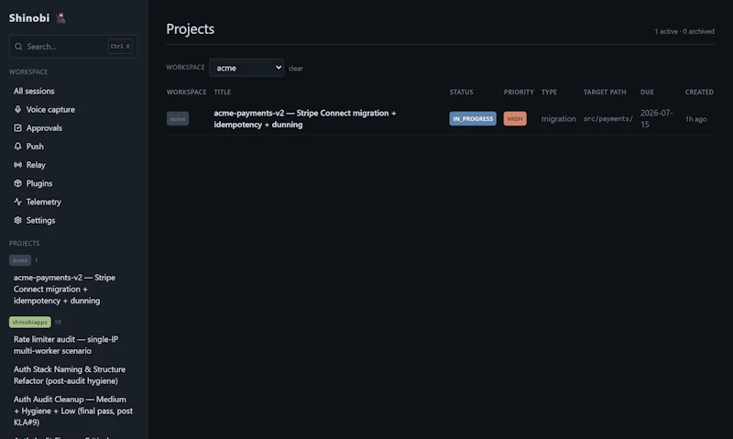Click the DUE column header
The width and height of the screenshot is (733, 439).
(647, 92)
